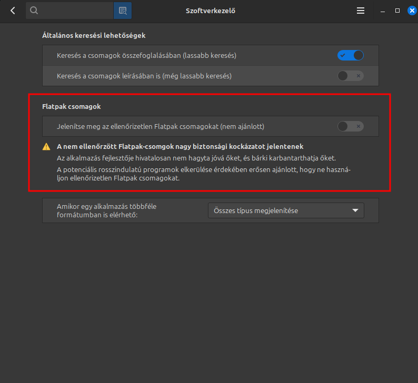Image resolution: width=418 pixels, height=383 pixels.
Task: Click 'Jelenítse meg az ellenőrizetlen Flatpak' label
Action: tap(161, 126)
